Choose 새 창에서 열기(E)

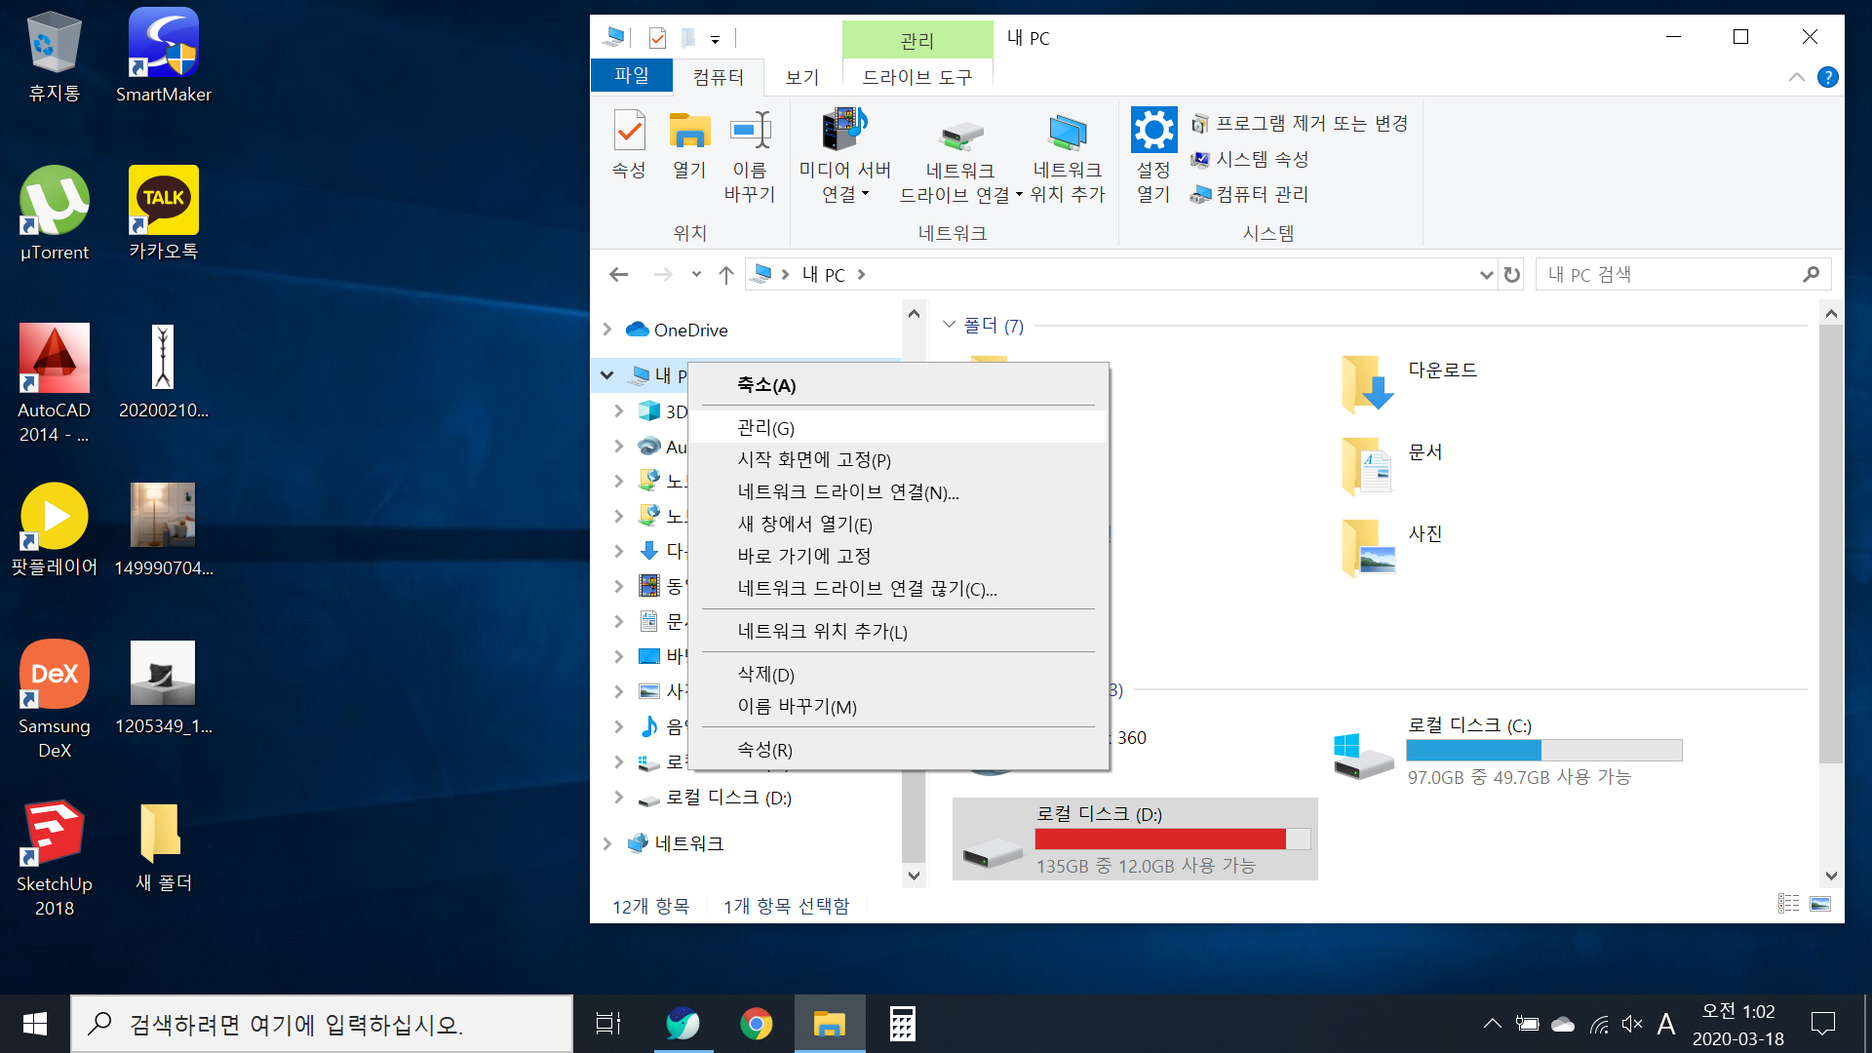898,525
